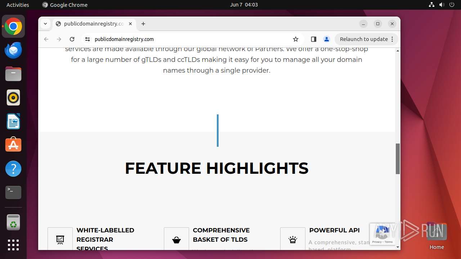461x259 pixels.
Task: Close the publicdomainregistry.com tab
Action: pos(130,24)
